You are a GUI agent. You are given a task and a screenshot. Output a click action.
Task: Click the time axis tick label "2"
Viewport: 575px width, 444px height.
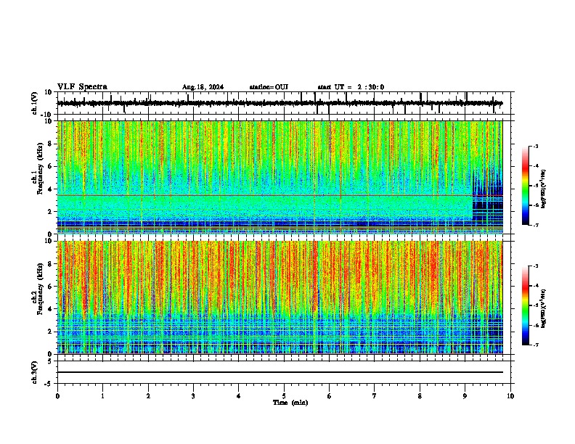[148, 396]
